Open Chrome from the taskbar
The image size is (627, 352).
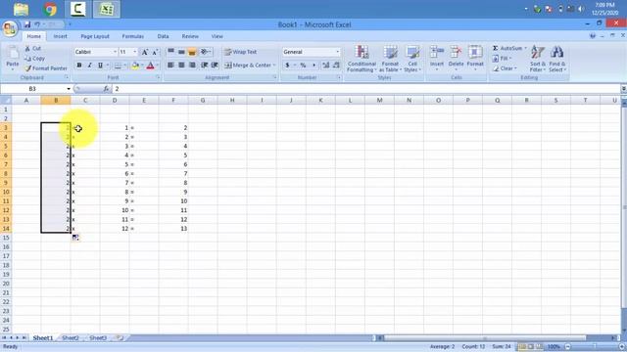(x=50, y=9)
